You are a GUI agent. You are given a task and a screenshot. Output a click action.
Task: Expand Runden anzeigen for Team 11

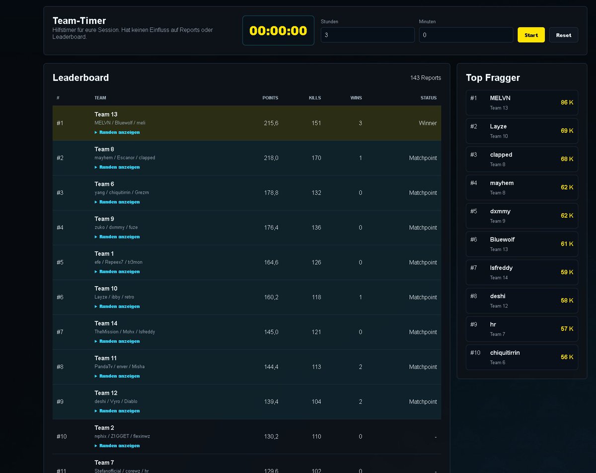click(x=117, y=376)
